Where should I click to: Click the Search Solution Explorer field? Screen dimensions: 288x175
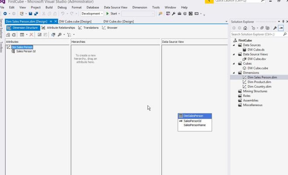pyautogui.click(x=255, y=34)
